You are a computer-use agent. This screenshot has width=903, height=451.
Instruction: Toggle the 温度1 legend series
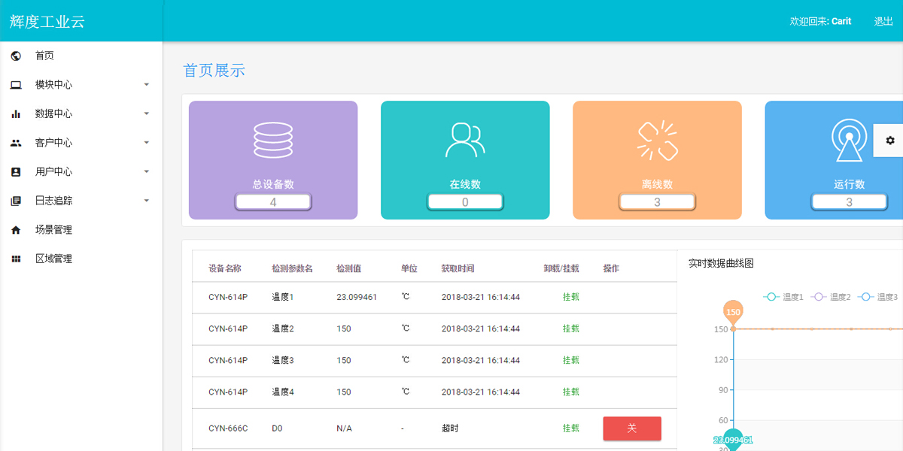click(783, 297)
